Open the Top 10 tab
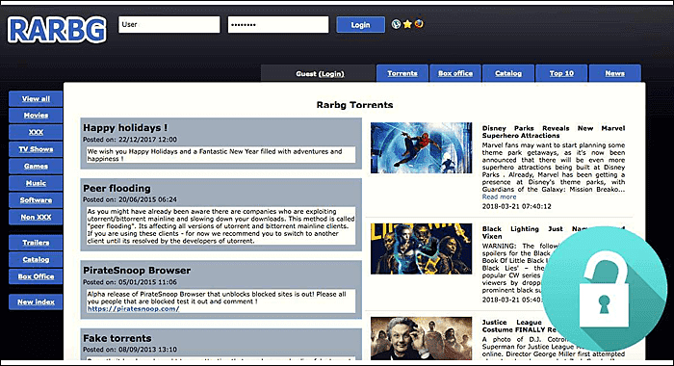The image size is (674, 366). 561,73
